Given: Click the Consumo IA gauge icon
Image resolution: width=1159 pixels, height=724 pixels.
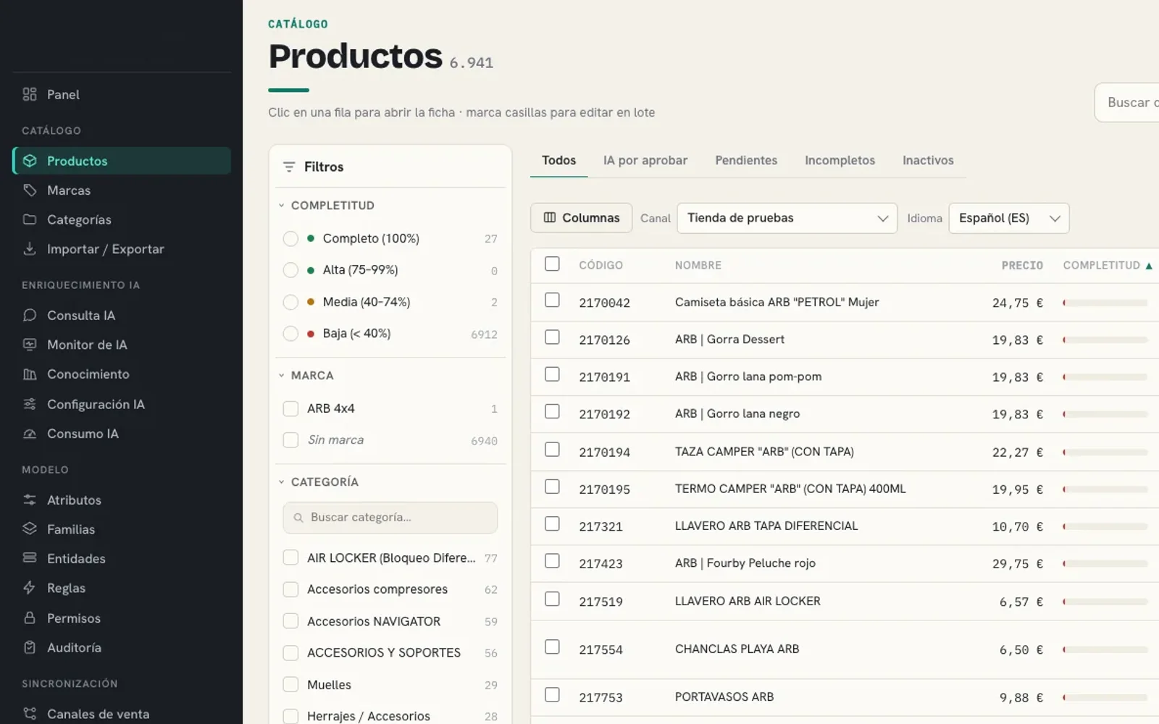Looking at the screenshot, I should [30, 434].
